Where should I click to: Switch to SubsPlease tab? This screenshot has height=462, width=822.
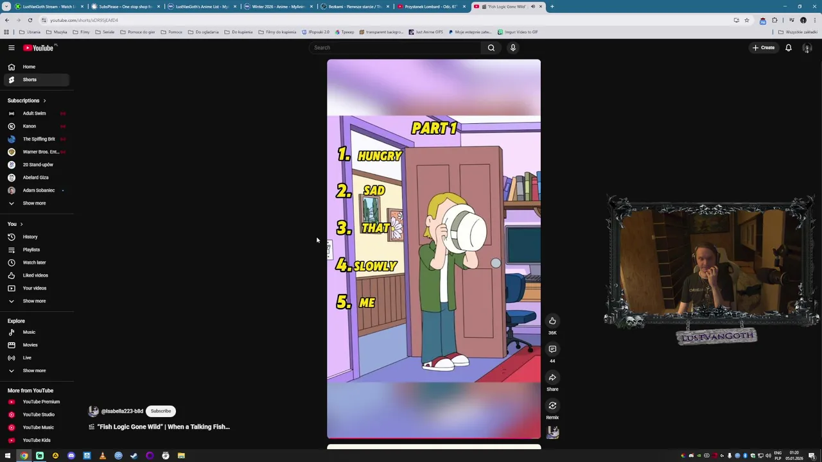125,6
